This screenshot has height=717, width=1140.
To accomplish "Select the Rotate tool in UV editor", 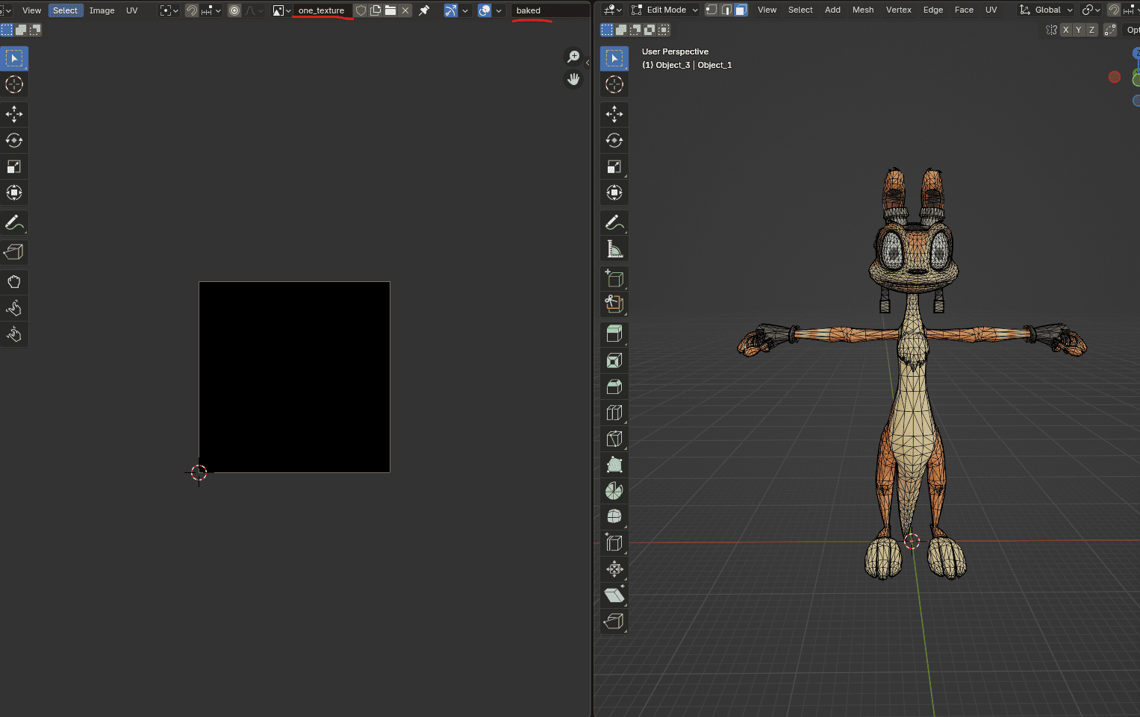I will pyautogui.click(x=14, y=140).
